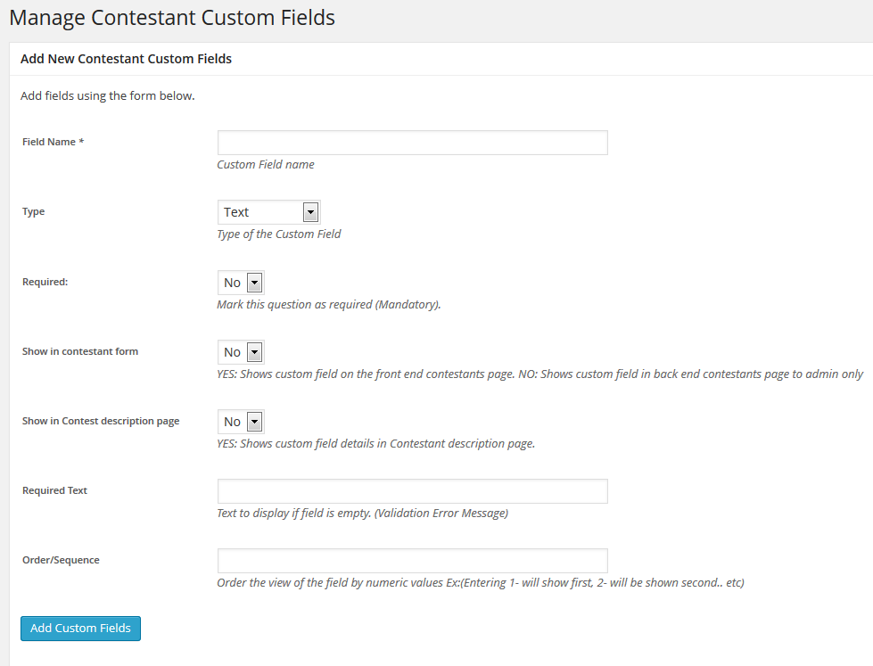Viewport: 873px width, 666px height.
Task: Click the Show in contestant form dropdown arrow
Action: click(x=254, y=352)
